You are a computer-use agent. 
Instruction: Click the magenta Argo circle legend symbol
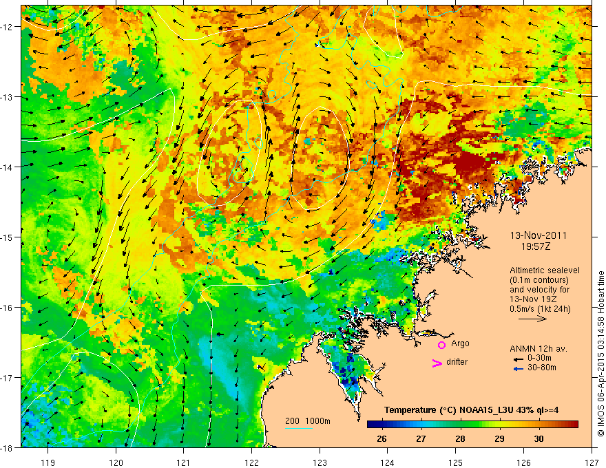441,345
